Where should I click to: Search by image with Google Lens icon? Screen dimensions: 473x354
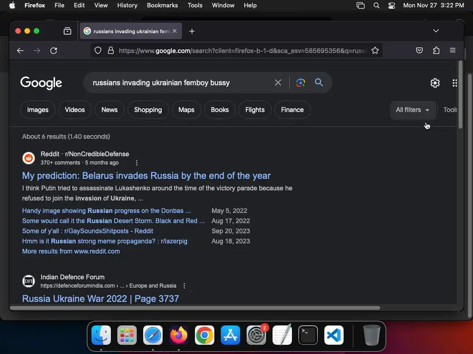click(x=300, y=83)
